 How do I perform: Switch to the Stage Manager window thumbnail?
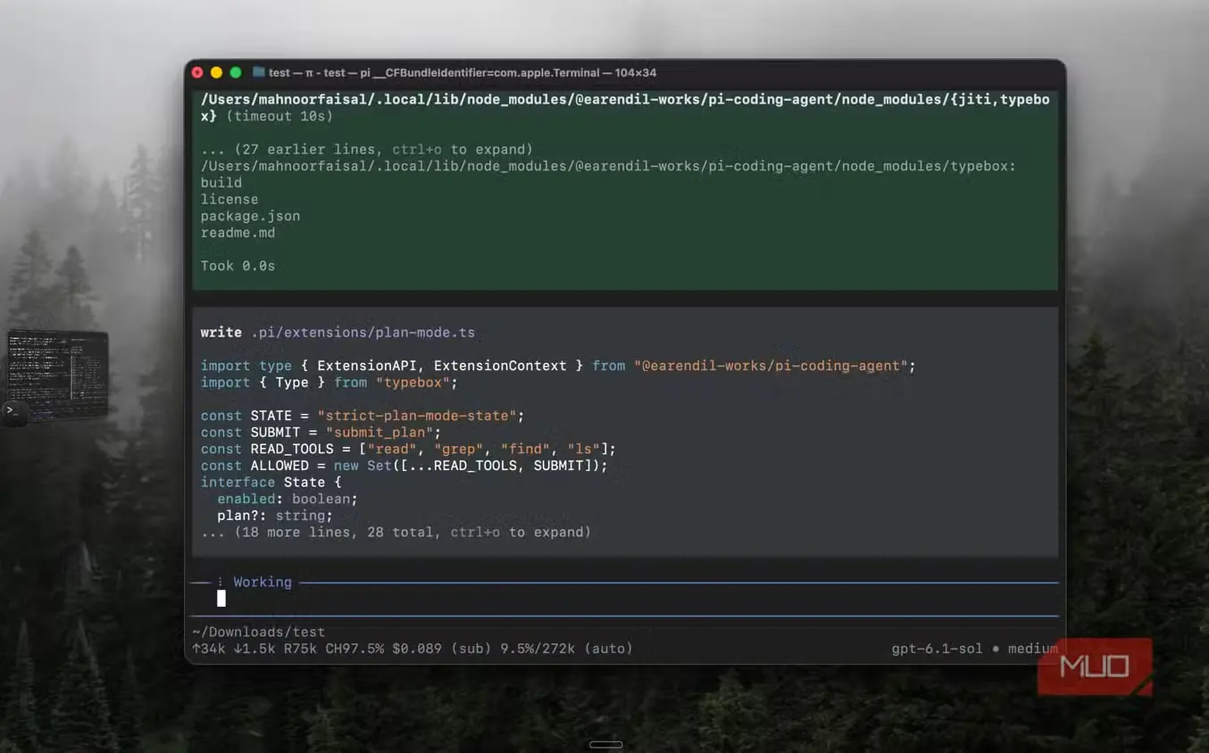click(58, 375)
